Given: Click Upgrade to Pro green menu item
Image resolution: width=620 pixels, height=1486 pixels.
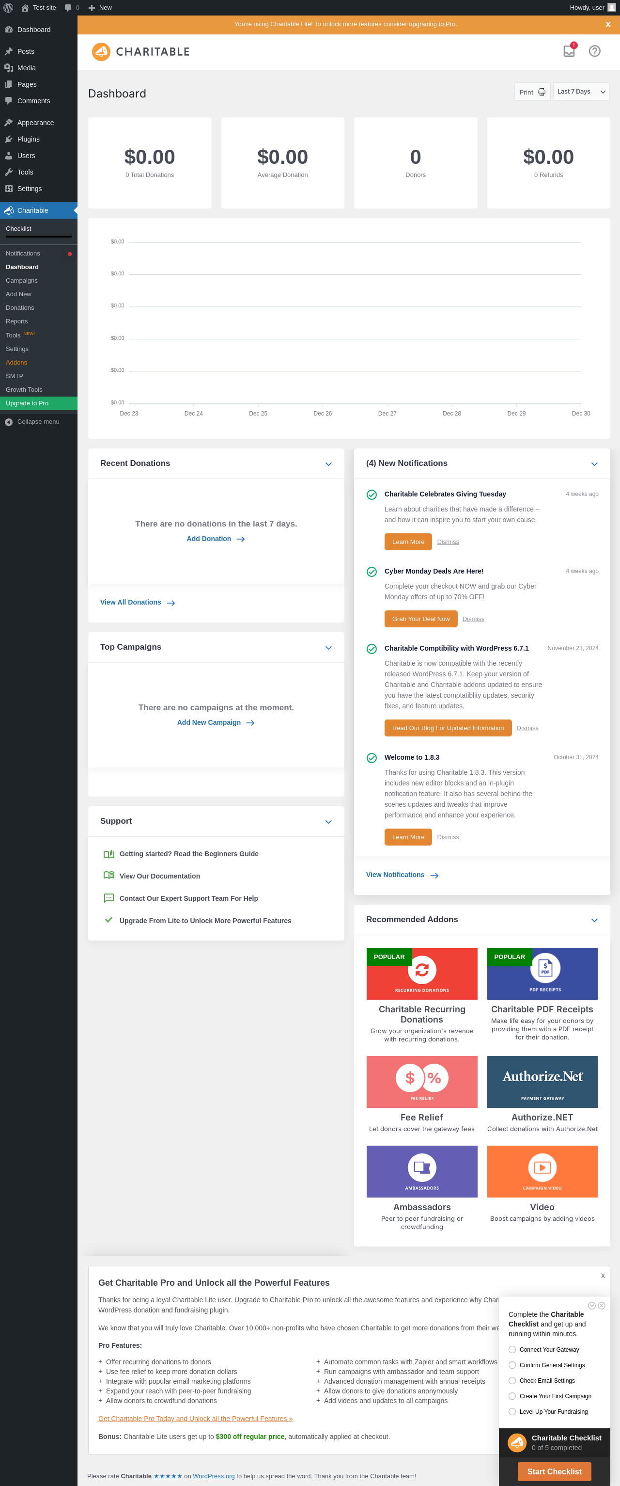Looking at the screenshot, I should pyautogui.click(x=39, y=403).
